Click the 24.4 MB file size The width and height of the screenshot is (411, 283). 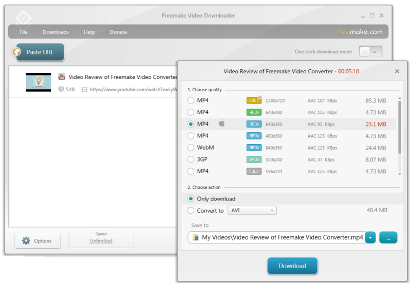(x=376, y=148)
